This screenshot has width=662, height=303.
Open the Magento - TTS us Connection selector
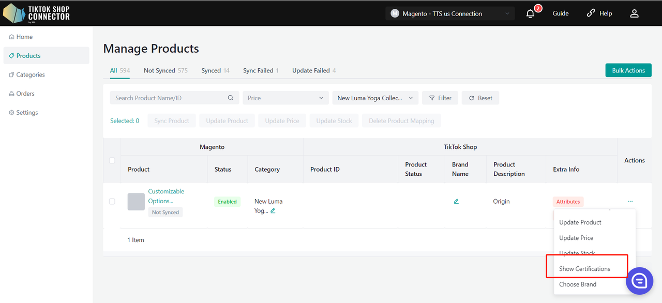449,14
